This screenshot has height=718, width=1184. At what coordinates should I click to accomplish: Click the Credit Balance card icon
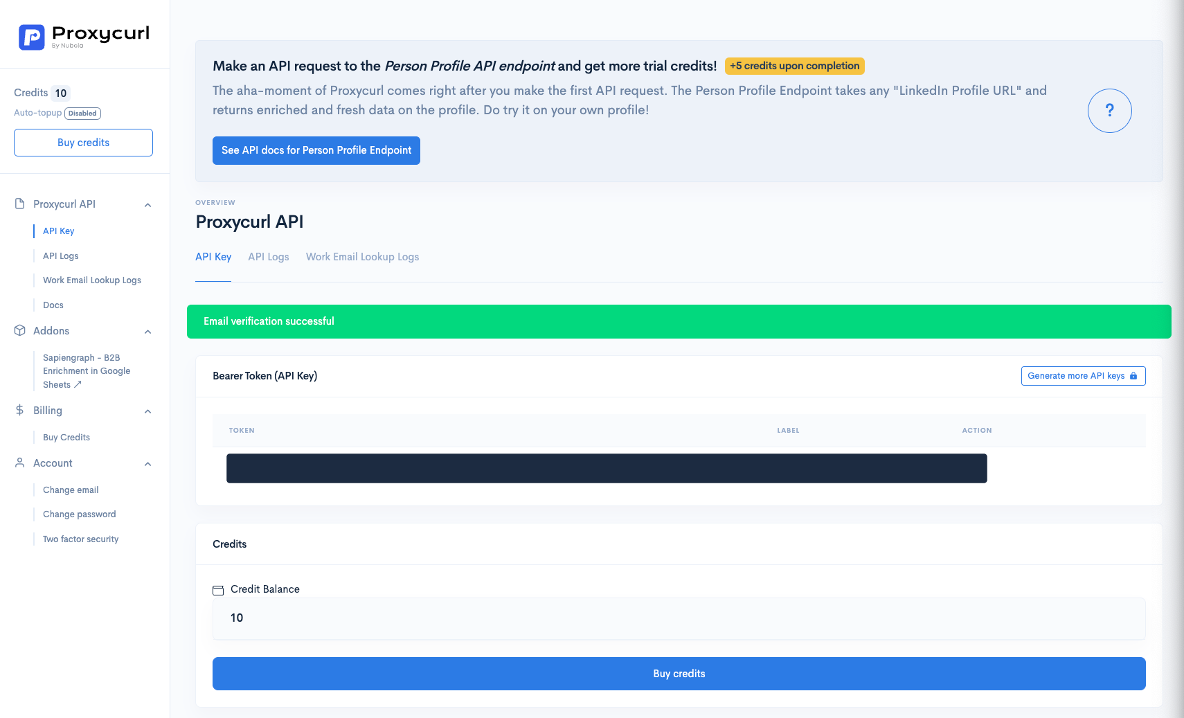[218, 590]
